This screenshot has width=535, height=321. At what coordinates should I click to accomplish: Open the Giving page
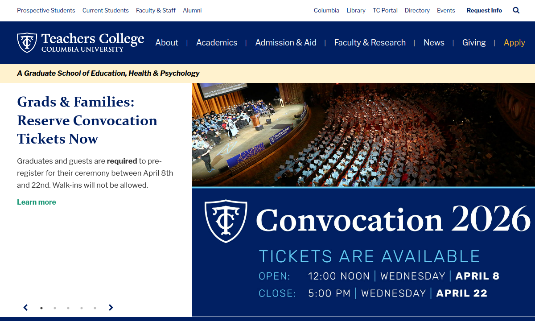coord(474,43)
